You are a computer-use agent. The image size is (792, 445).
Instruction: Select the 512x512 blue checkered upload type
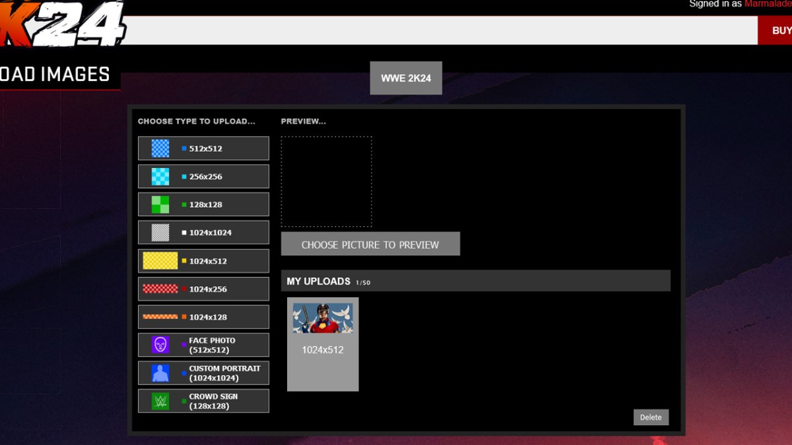203,148
